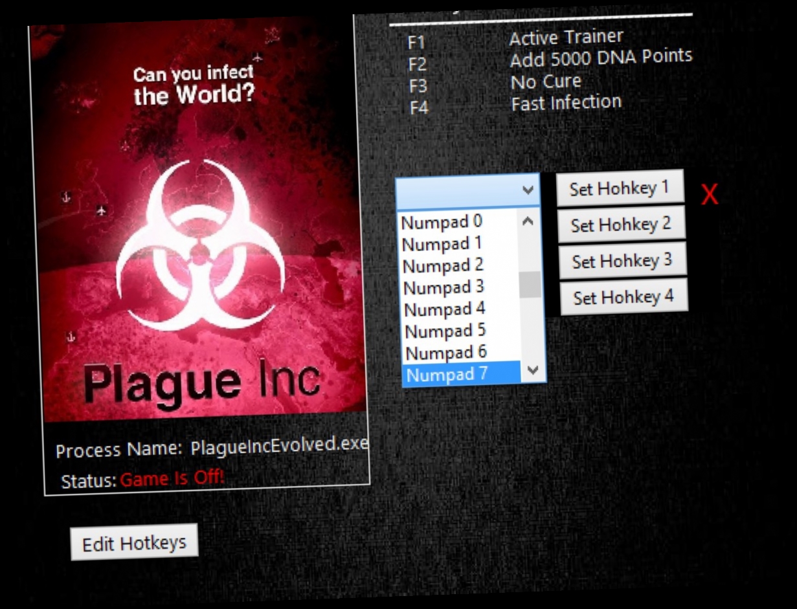The image size is (797, 609).
Task: Click the Set Hohkey 3 button
Action: [x=620, y=260]
